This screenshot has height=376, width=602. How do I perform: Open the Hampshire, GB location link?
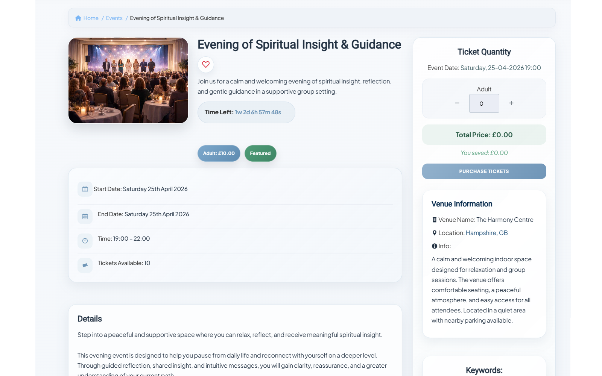pyautogui.click(x=486, y=233)
